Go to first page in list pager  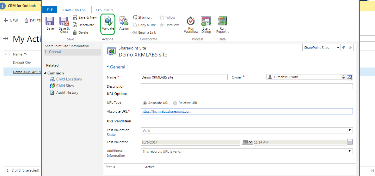(372, 171)
